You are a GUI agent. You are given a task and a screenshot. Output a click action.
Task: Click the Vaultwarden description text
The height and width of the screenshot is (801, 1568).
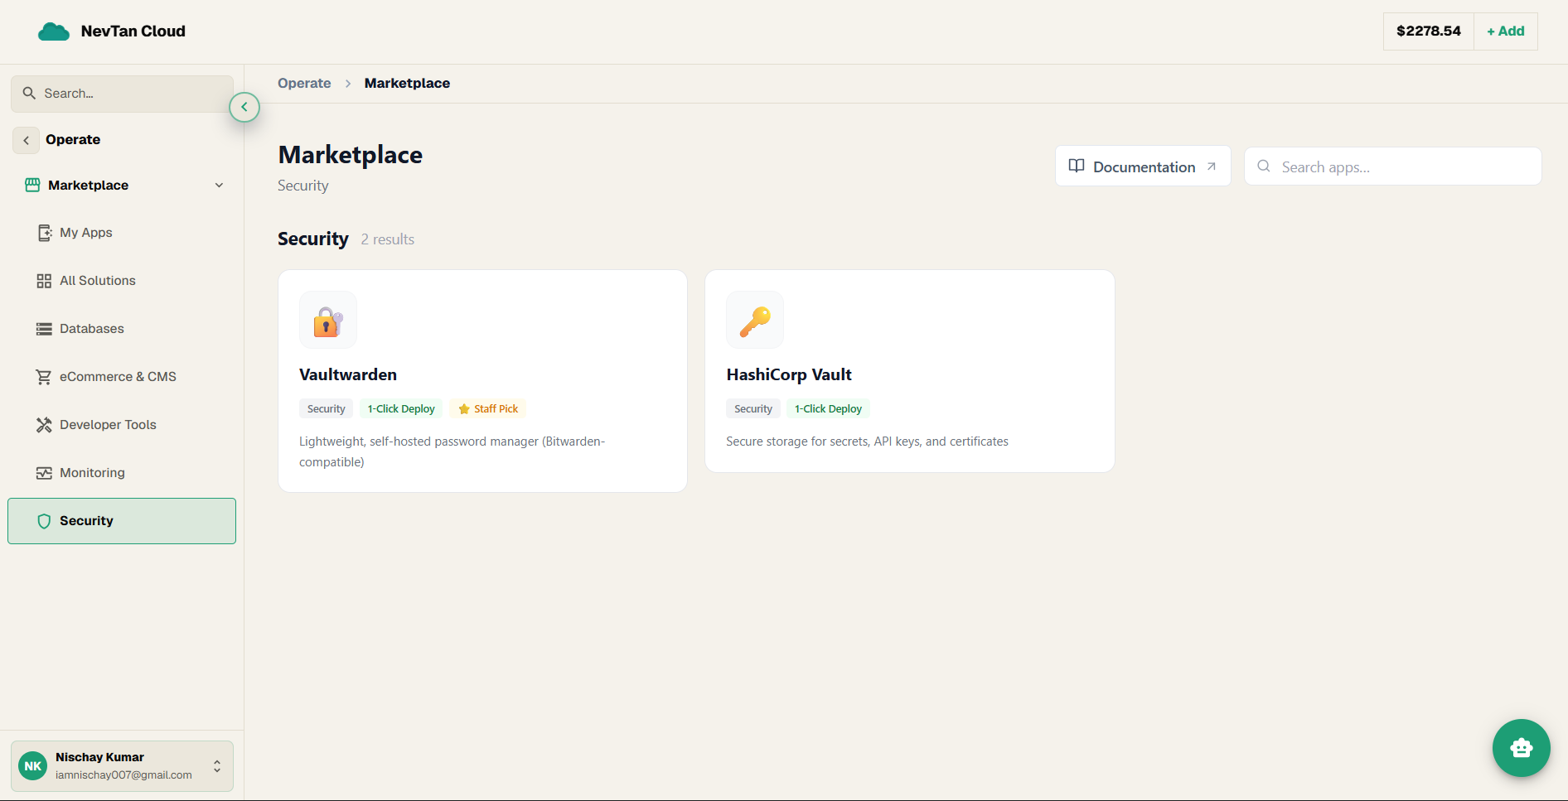coord(452,452)
